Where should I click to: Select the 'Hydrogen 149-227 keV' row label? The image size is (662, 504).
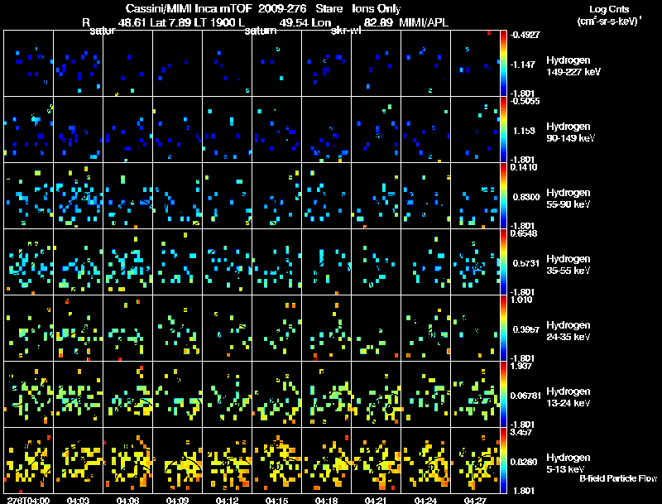pyautogui.click(x=573, y=66)
